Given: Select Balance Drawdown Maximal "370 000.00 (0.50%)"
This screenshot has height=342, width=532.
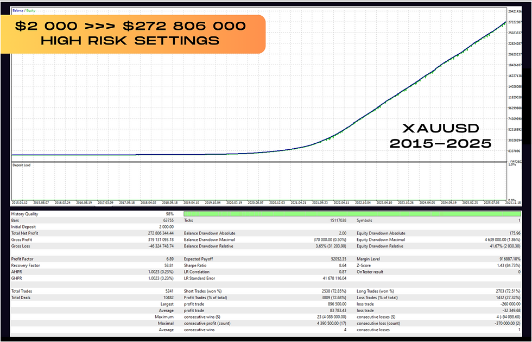Looking at the screenshot, I should 330,240.
